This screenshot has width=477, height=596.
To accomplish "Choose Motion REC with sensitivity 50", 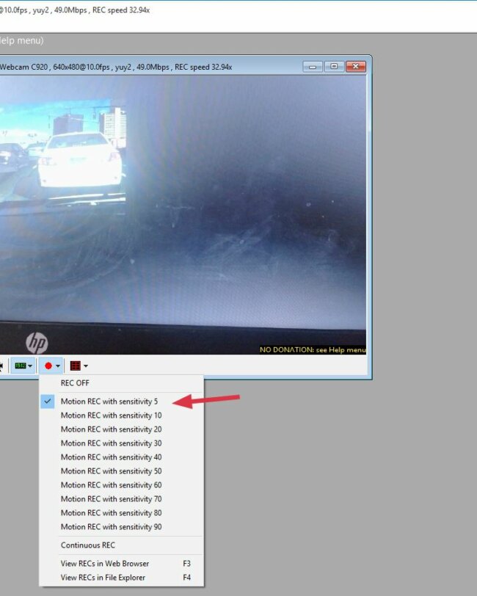I will (x=122, y=471).
